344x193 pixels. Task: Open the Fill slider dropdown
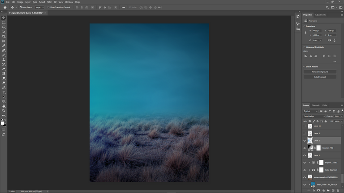point(342,121)
